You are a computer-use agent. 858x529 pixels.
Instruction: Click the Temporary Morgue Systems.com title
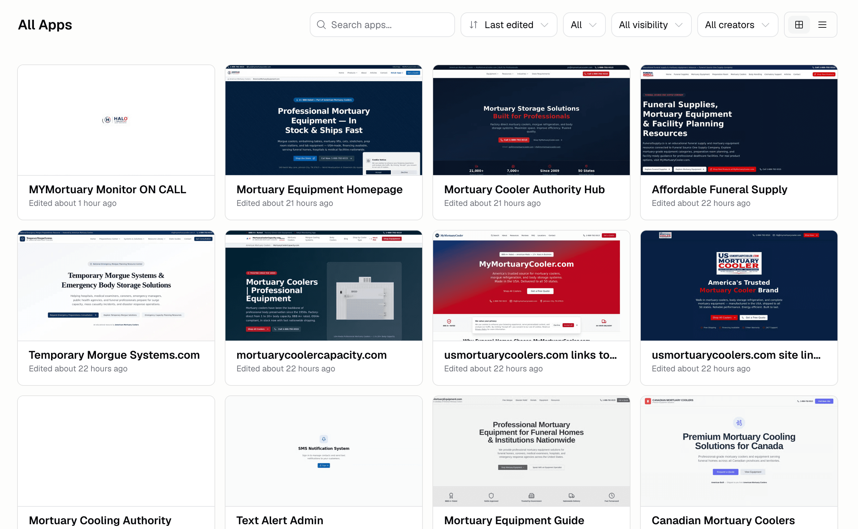[x=114, y=355]
